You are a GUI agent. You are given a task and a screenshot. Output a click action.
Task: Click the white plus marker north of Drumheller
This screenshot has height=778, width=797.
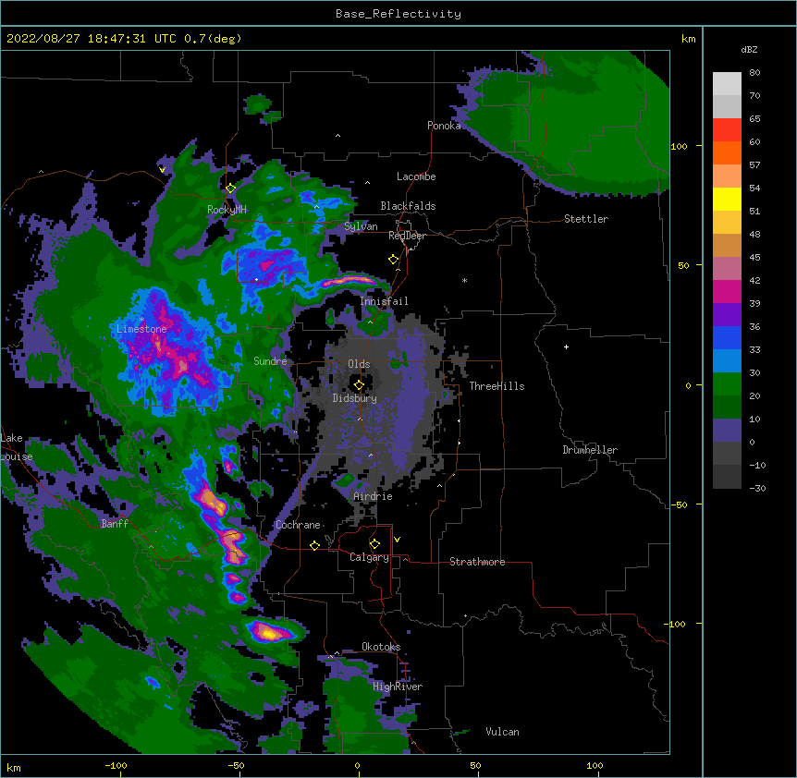pos(566,346)
